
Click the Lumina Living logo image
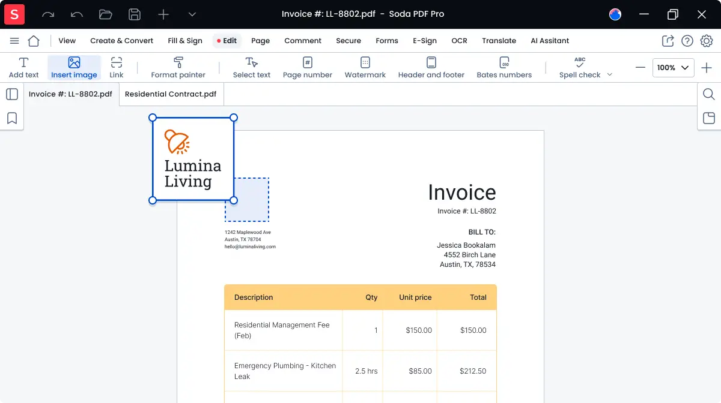193,159
